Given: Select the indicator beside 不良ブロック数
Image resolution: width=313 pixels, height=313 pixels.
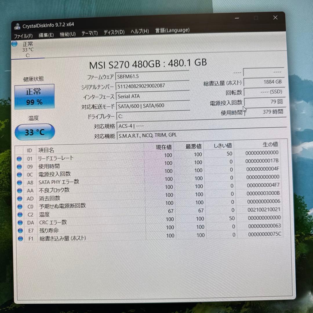Looking at the screenshot, I should pyautogui.click(x=20, y=190).
